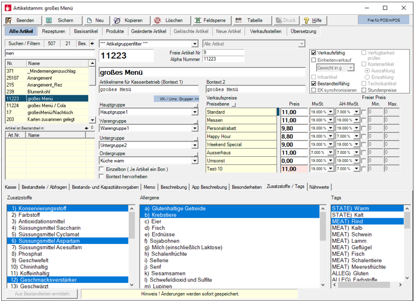Select '2) Farbstoff' in Zusatzstoffe list

pyautogui.click(x=68, y=215)
